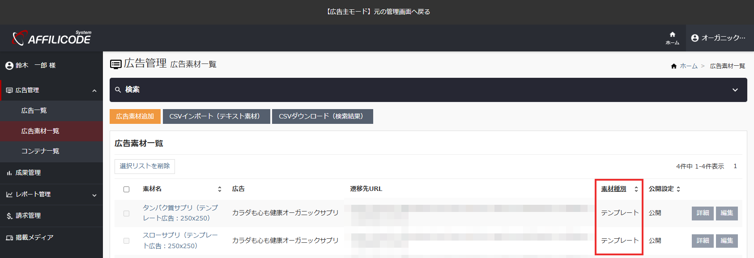Click the 成果管理 bar chart icon
This screenshot has width=754, height=258.
9,173
